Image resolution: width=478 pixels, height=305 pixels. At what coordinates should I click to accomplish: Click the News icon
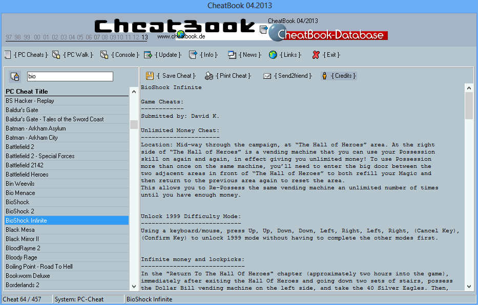[232, 55]
